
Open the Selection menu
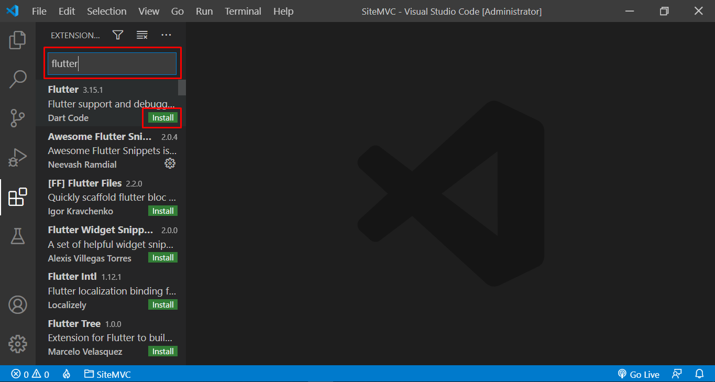click(106, 11)
